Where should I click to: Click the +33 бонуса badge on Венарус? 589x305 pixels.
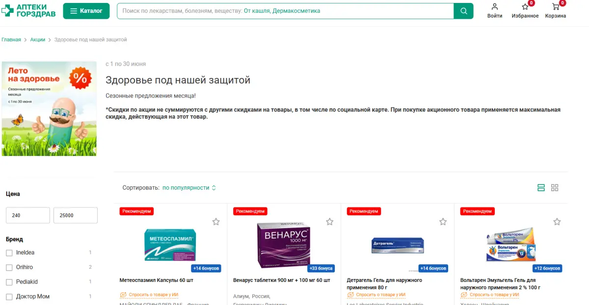[x=321, y=269]
